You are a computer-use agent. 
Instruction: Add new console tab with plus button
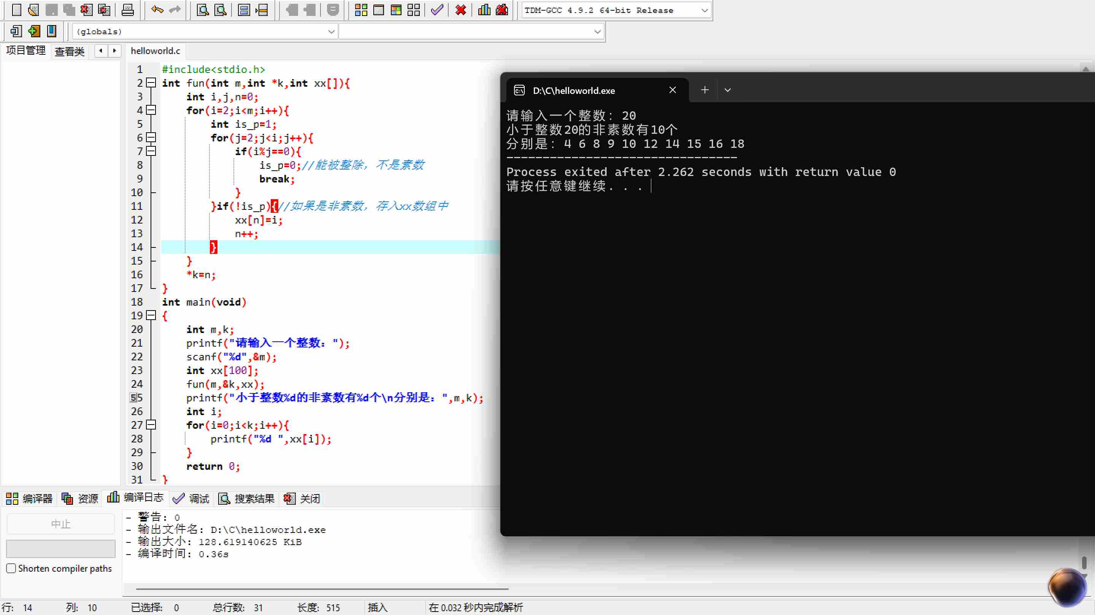coord(705,90)
